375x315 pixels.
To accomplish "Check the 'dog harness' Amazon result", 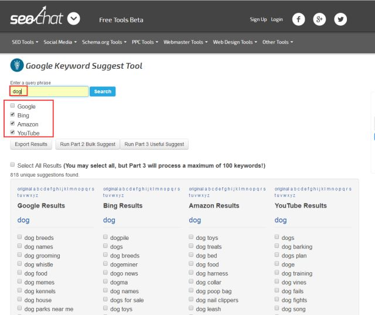I will click(191, 272).
